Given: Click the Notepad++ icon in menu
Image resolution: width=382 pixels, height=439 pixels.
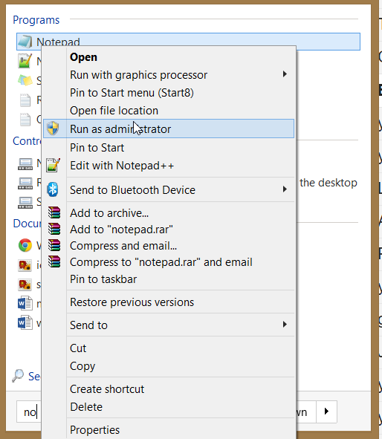Looking at the screenshot, I should (53, 165).
